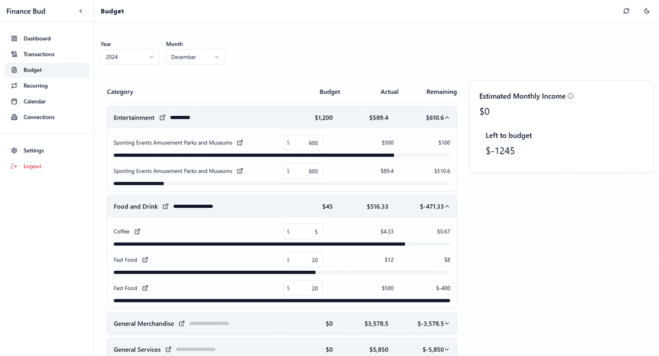Click the Remaining column header
The height and width of the screenshot is (356, 659).
[441, 92]
